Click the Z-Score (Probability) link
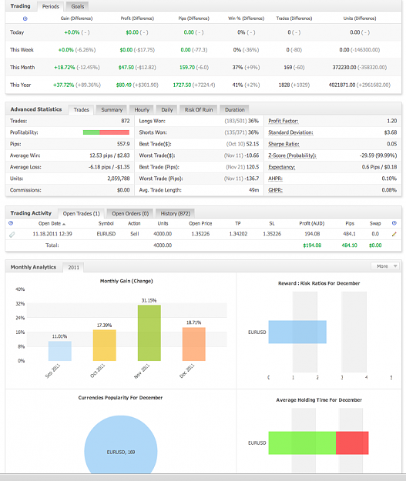Image resolution: width=406 pixels, height=481 pixels. 292,155
